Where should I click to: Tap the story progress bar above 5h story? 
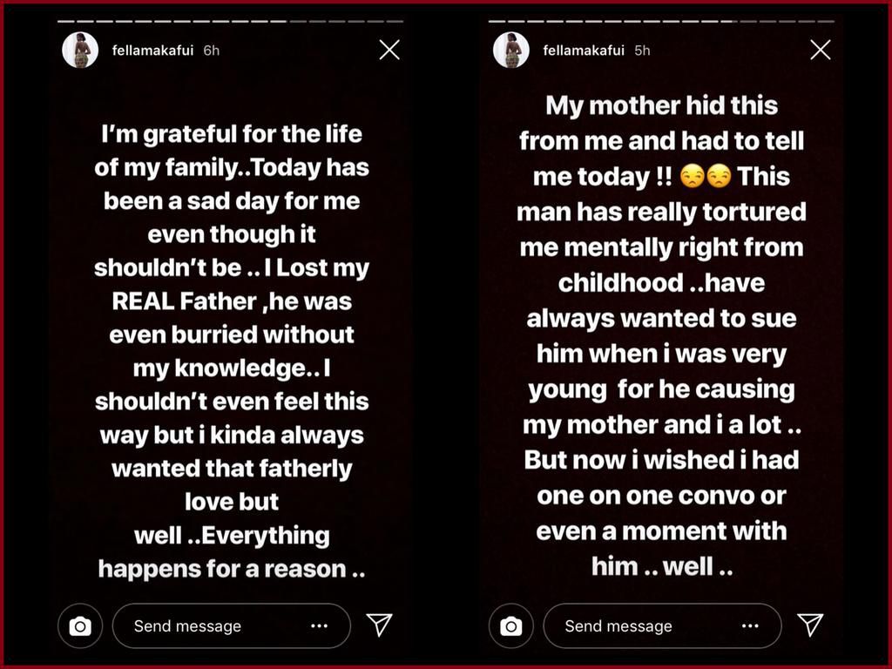(x=661, y=20)
